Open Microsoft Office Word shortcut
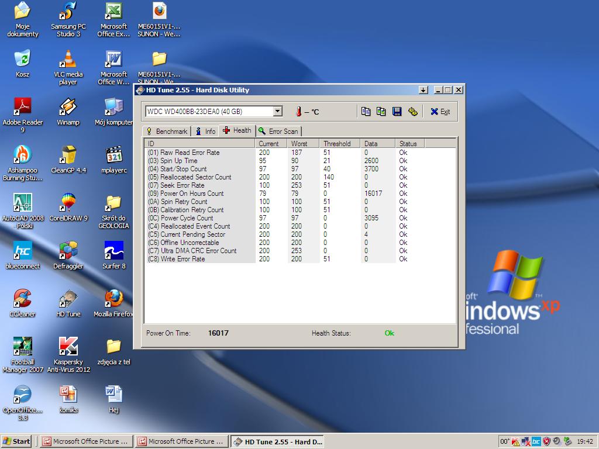599x449 pixels. pos(113,67)
